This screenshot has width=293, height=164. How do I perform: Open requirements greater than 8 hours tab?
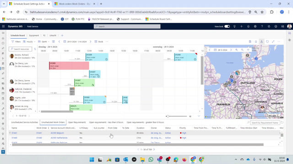click(x=145, y=123)
